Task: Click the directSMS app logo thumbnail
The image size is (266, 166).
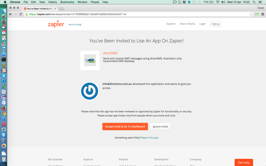Action: (x=90, y=60)
